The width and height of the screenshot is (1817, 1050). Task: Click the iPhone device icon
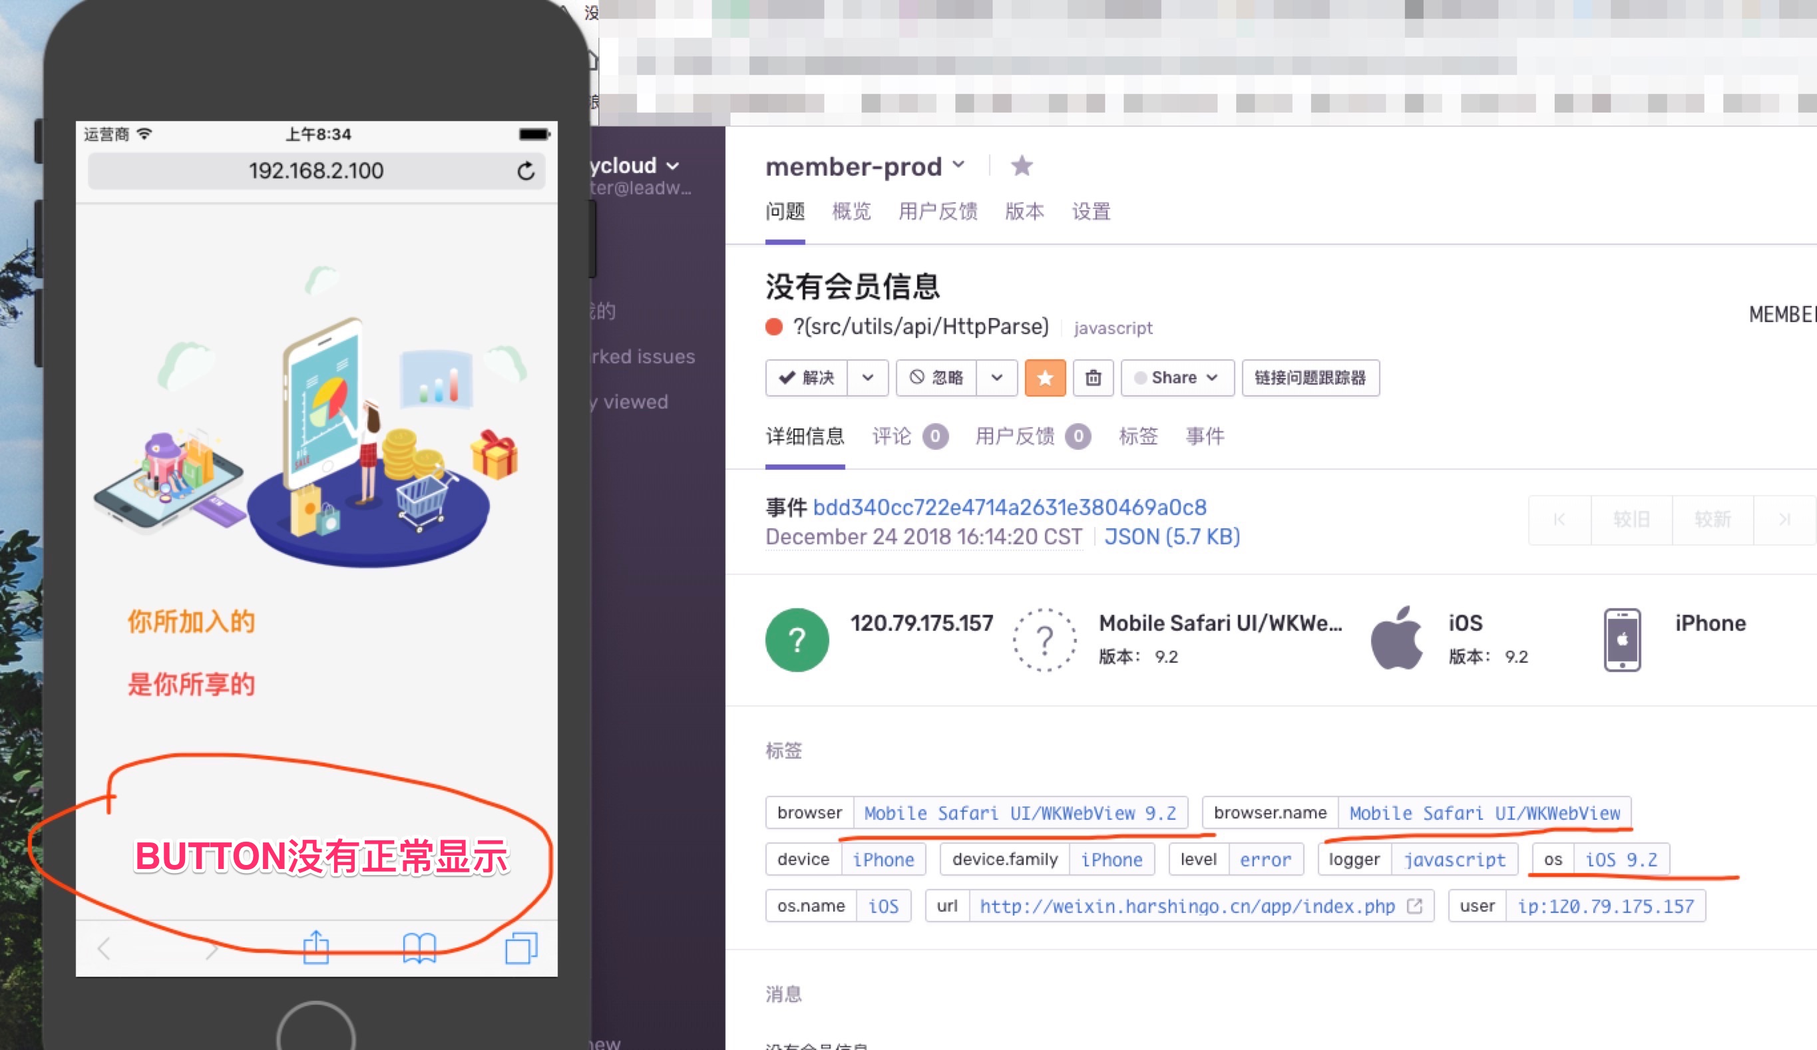click(x=1623, y=640)
